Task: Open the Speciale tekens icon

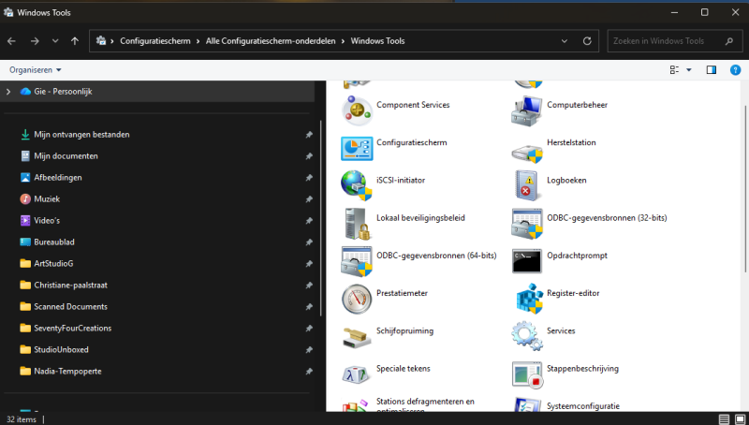Action: 357,374
